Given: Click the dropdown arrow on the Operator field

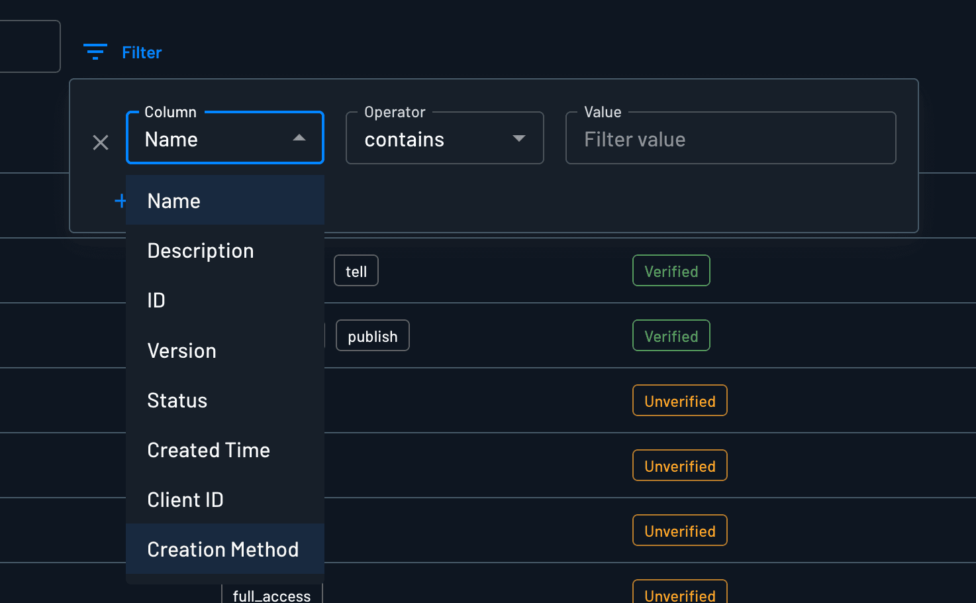Looking at the screenshot, I should click(519, 138).
